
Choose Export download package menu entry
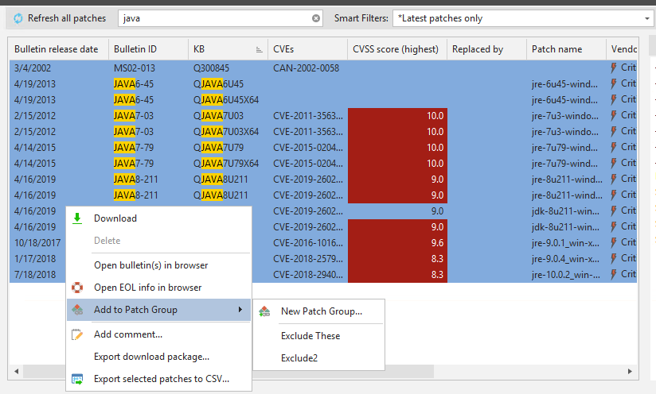151,357
